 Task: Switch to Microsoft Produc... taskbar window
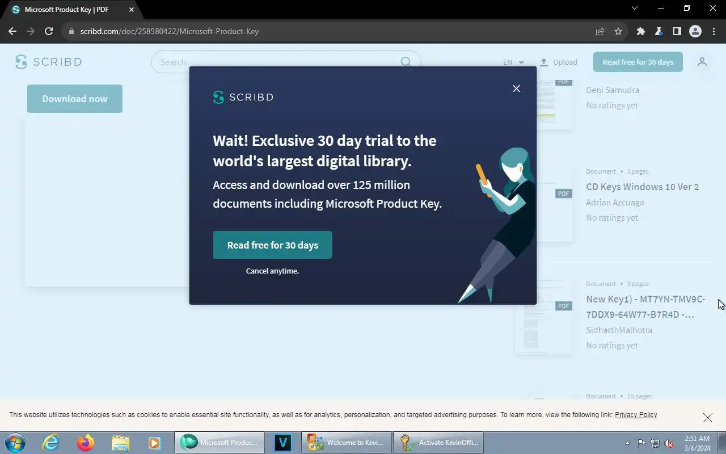click(x=220, y=443)
